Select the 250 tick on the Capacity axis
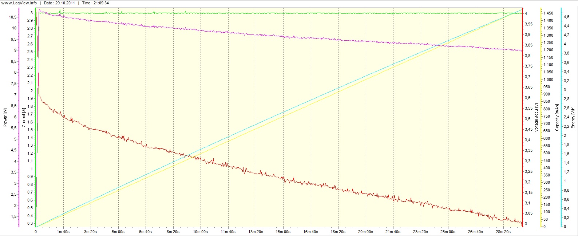578x236 pixels. pyautogui.click(x=547, y=190)
